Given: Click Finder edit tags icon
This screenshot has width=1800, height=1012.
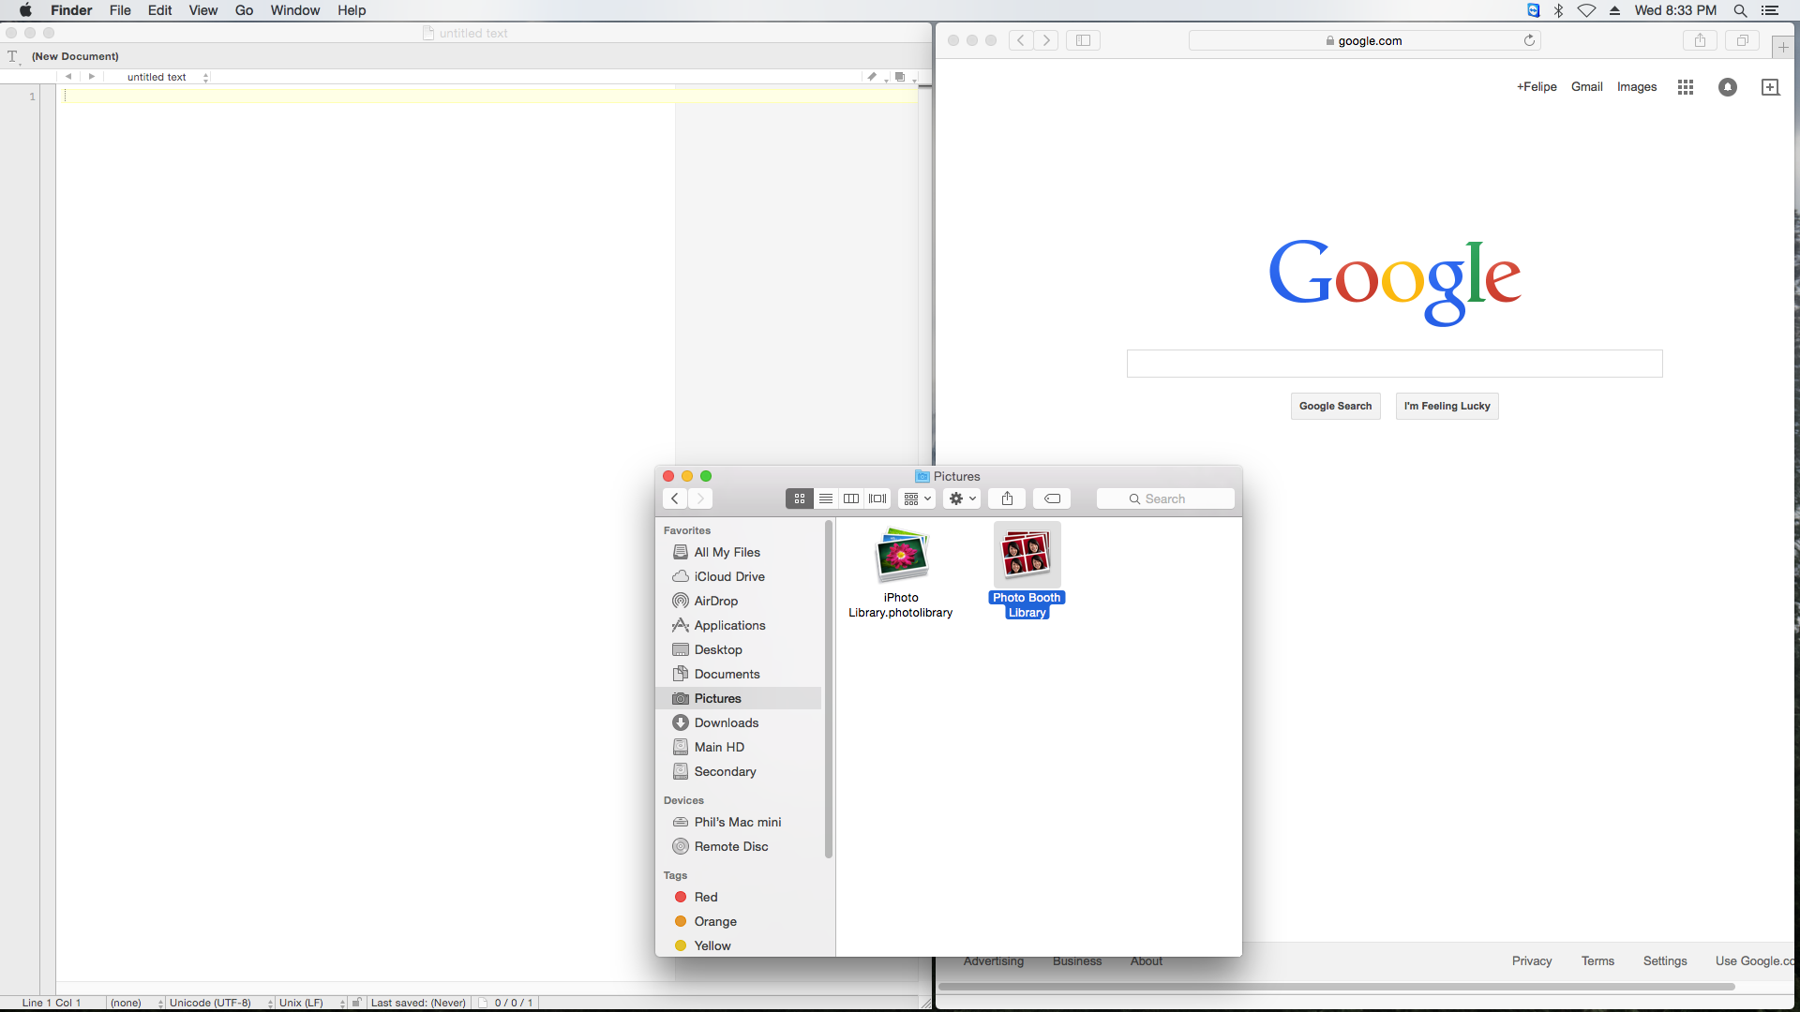Looking at the screenshot, I should point(1052,499).
